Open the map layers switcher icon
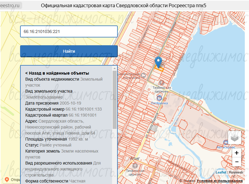Viewport: 249px width, 184px height. click(x=235, y=138)
